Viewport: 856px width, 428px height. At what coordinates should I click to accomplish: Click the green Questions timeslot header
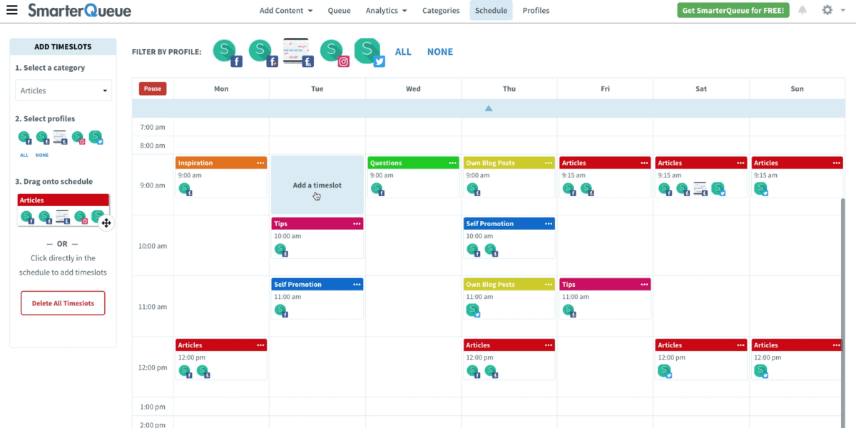coord(413,163)
